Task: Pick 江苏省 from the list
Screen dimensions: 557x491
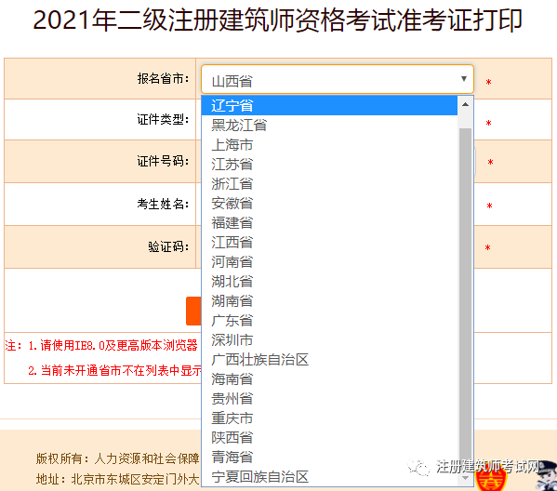Action: pos(329,165)
